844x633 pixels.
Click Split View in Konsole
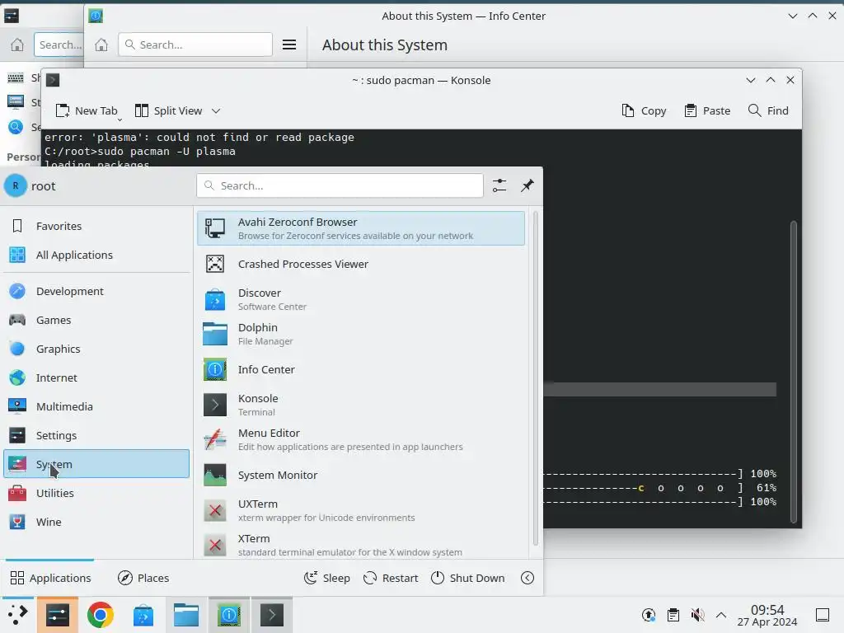point(168,111)
